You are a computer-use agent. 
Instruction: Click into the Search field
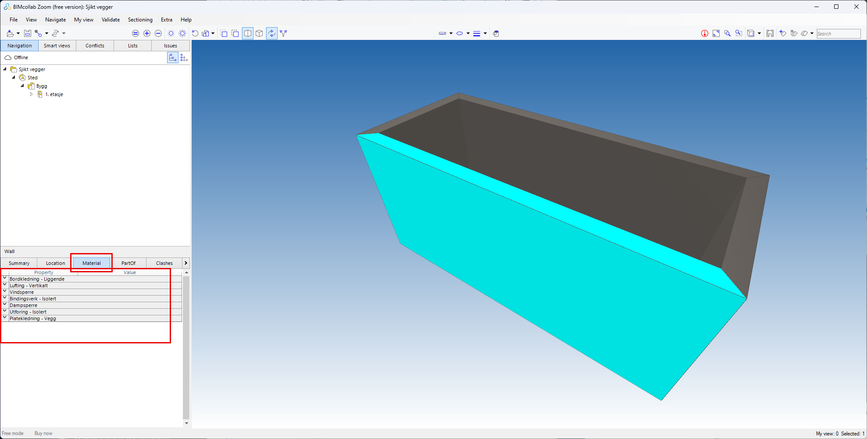coord(838,34)
